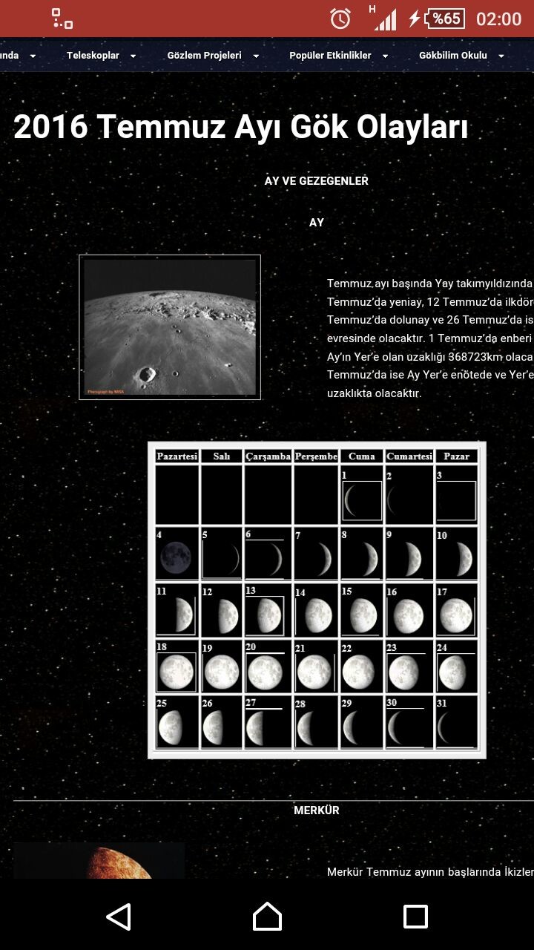Select day 10 moon phase cell
The image size is (534, 950).
(457, 554)
